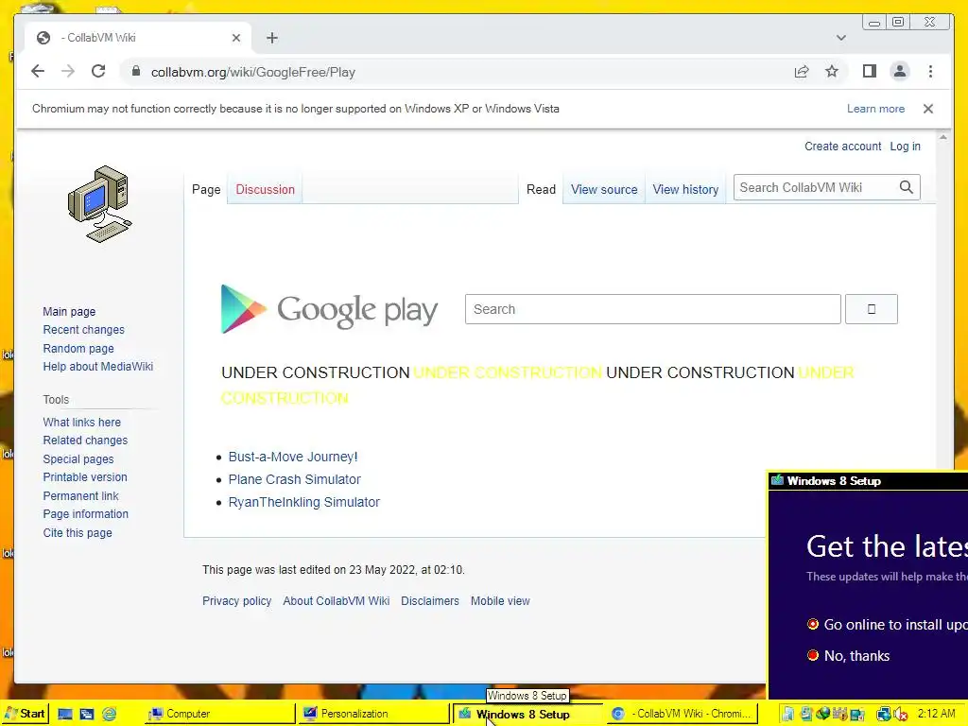Open Printable version link
The height and width of the screenshot is (726, 968).
(x=85, y=477)
